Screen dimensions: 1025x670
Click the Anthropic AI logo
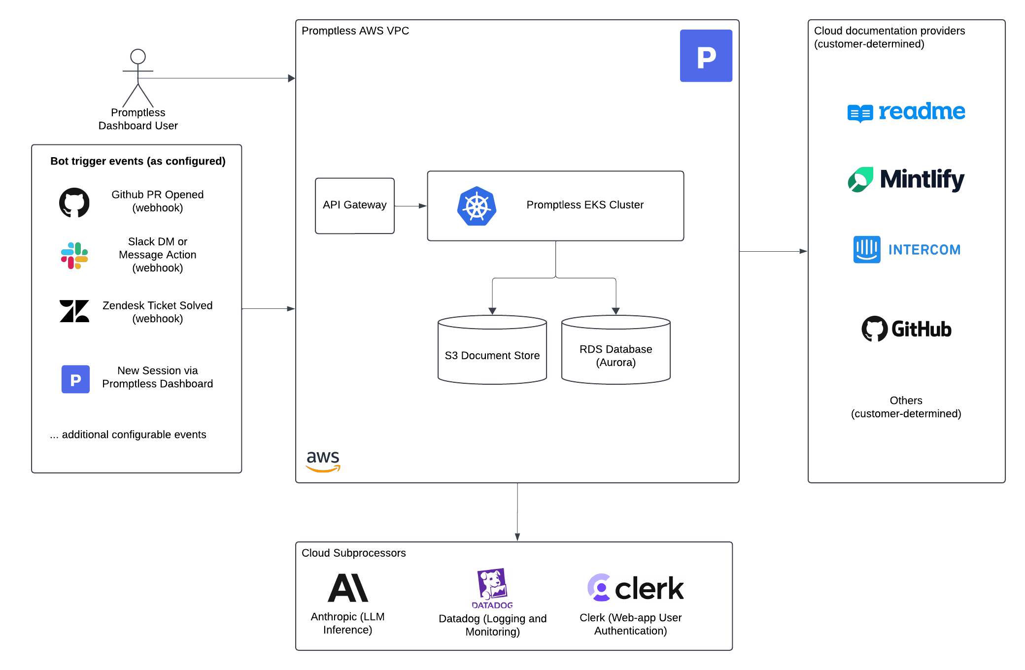(x=348, y=588)
